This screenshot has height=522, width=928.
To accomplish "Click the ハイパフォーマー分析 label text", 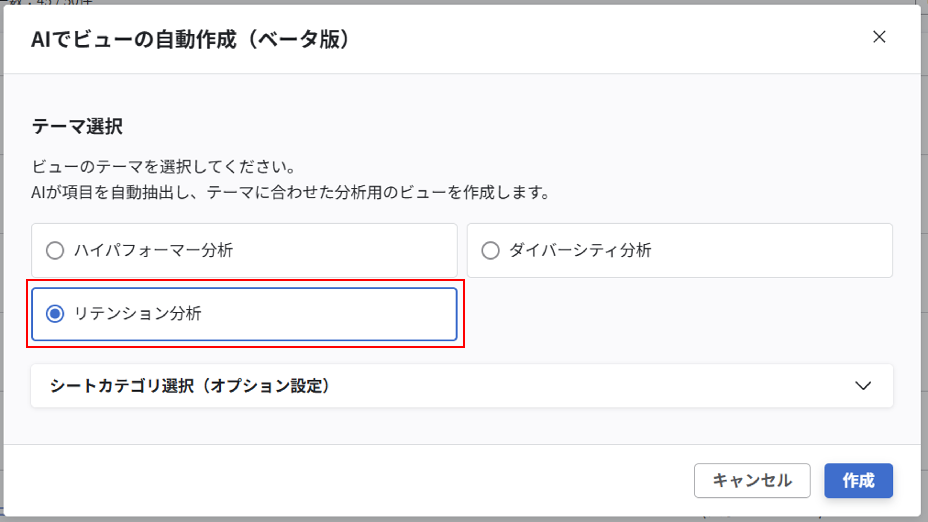I will 153,250.
